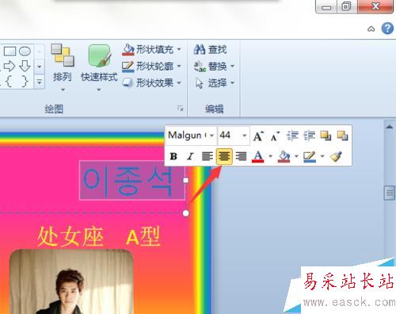396x314 pixels.
Task: Click the format painter brush
Action: [x=336, y=156]
